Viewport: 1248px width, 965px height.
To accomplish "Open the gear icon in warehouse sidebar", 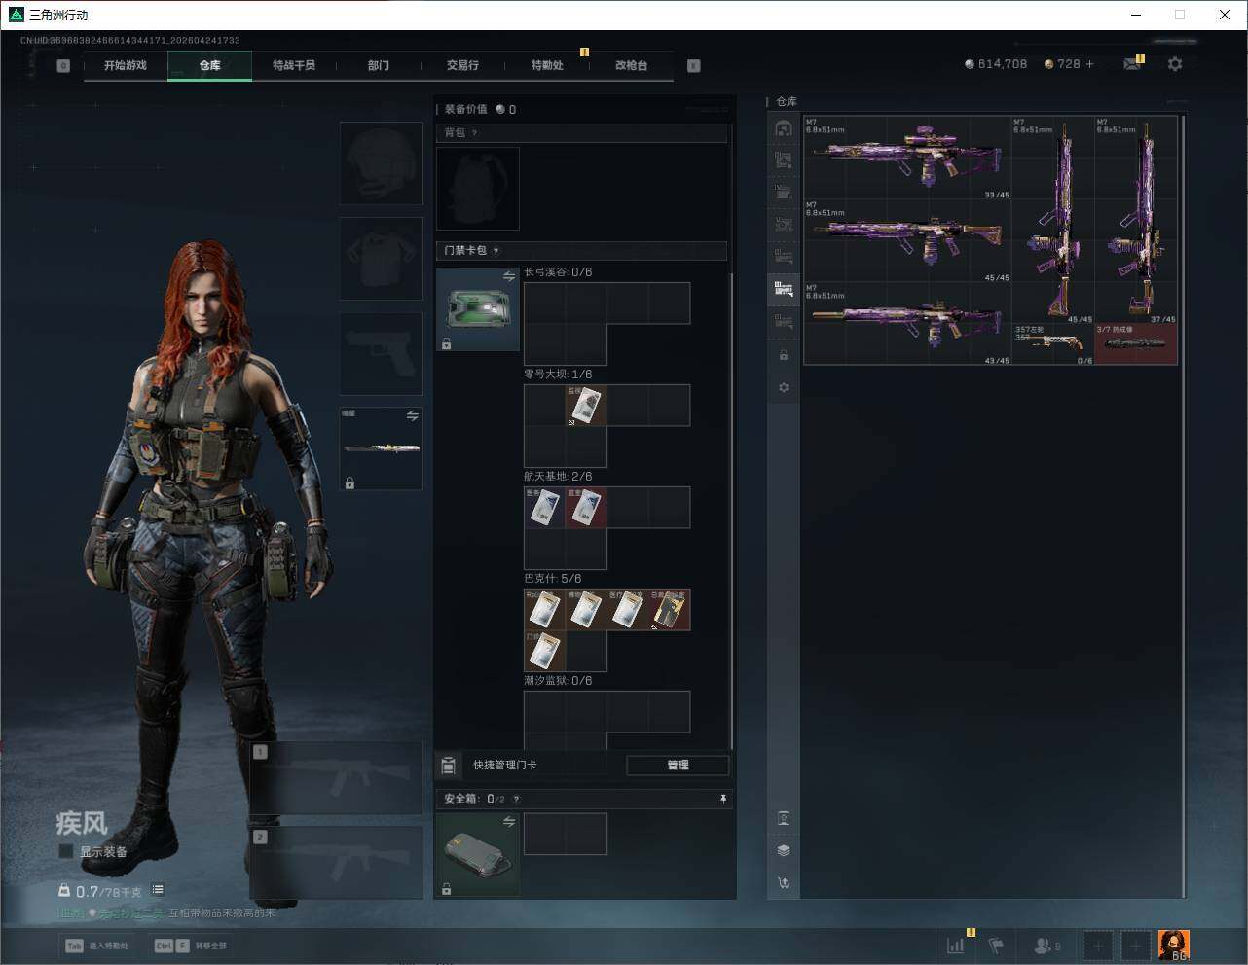I will click(x=784, y=387).
